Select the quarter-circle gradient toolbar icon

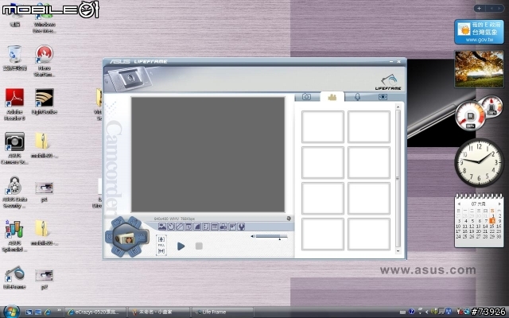point(197,227)
